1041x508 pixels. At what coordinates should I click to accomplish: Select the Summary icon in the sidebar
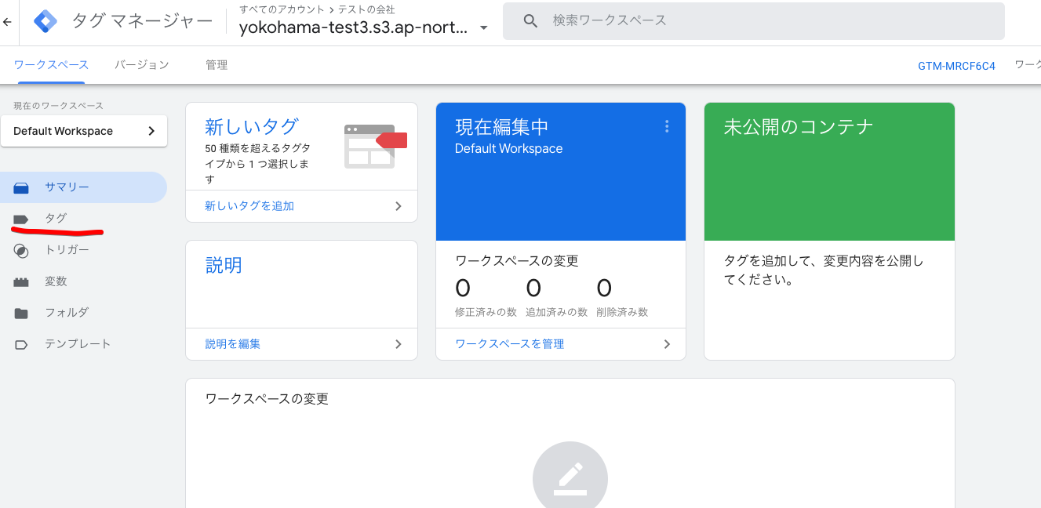[21, 187]
